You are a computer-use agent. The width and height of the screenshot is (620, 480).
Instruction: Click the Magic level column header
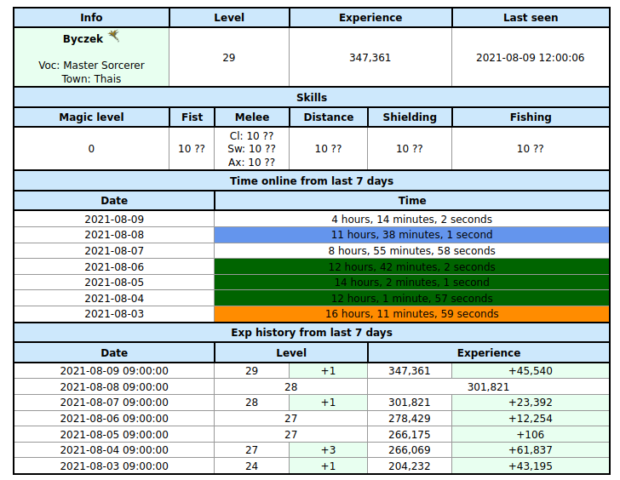click(x=91, y=117)
